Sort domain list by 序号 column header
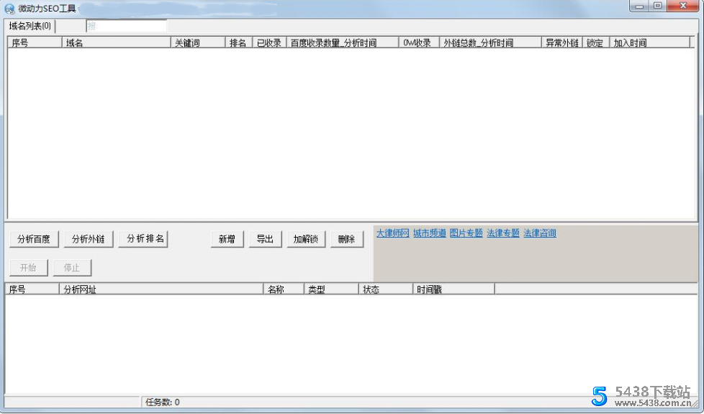Screen dimensions: 704x414 [x=35, y=42]
